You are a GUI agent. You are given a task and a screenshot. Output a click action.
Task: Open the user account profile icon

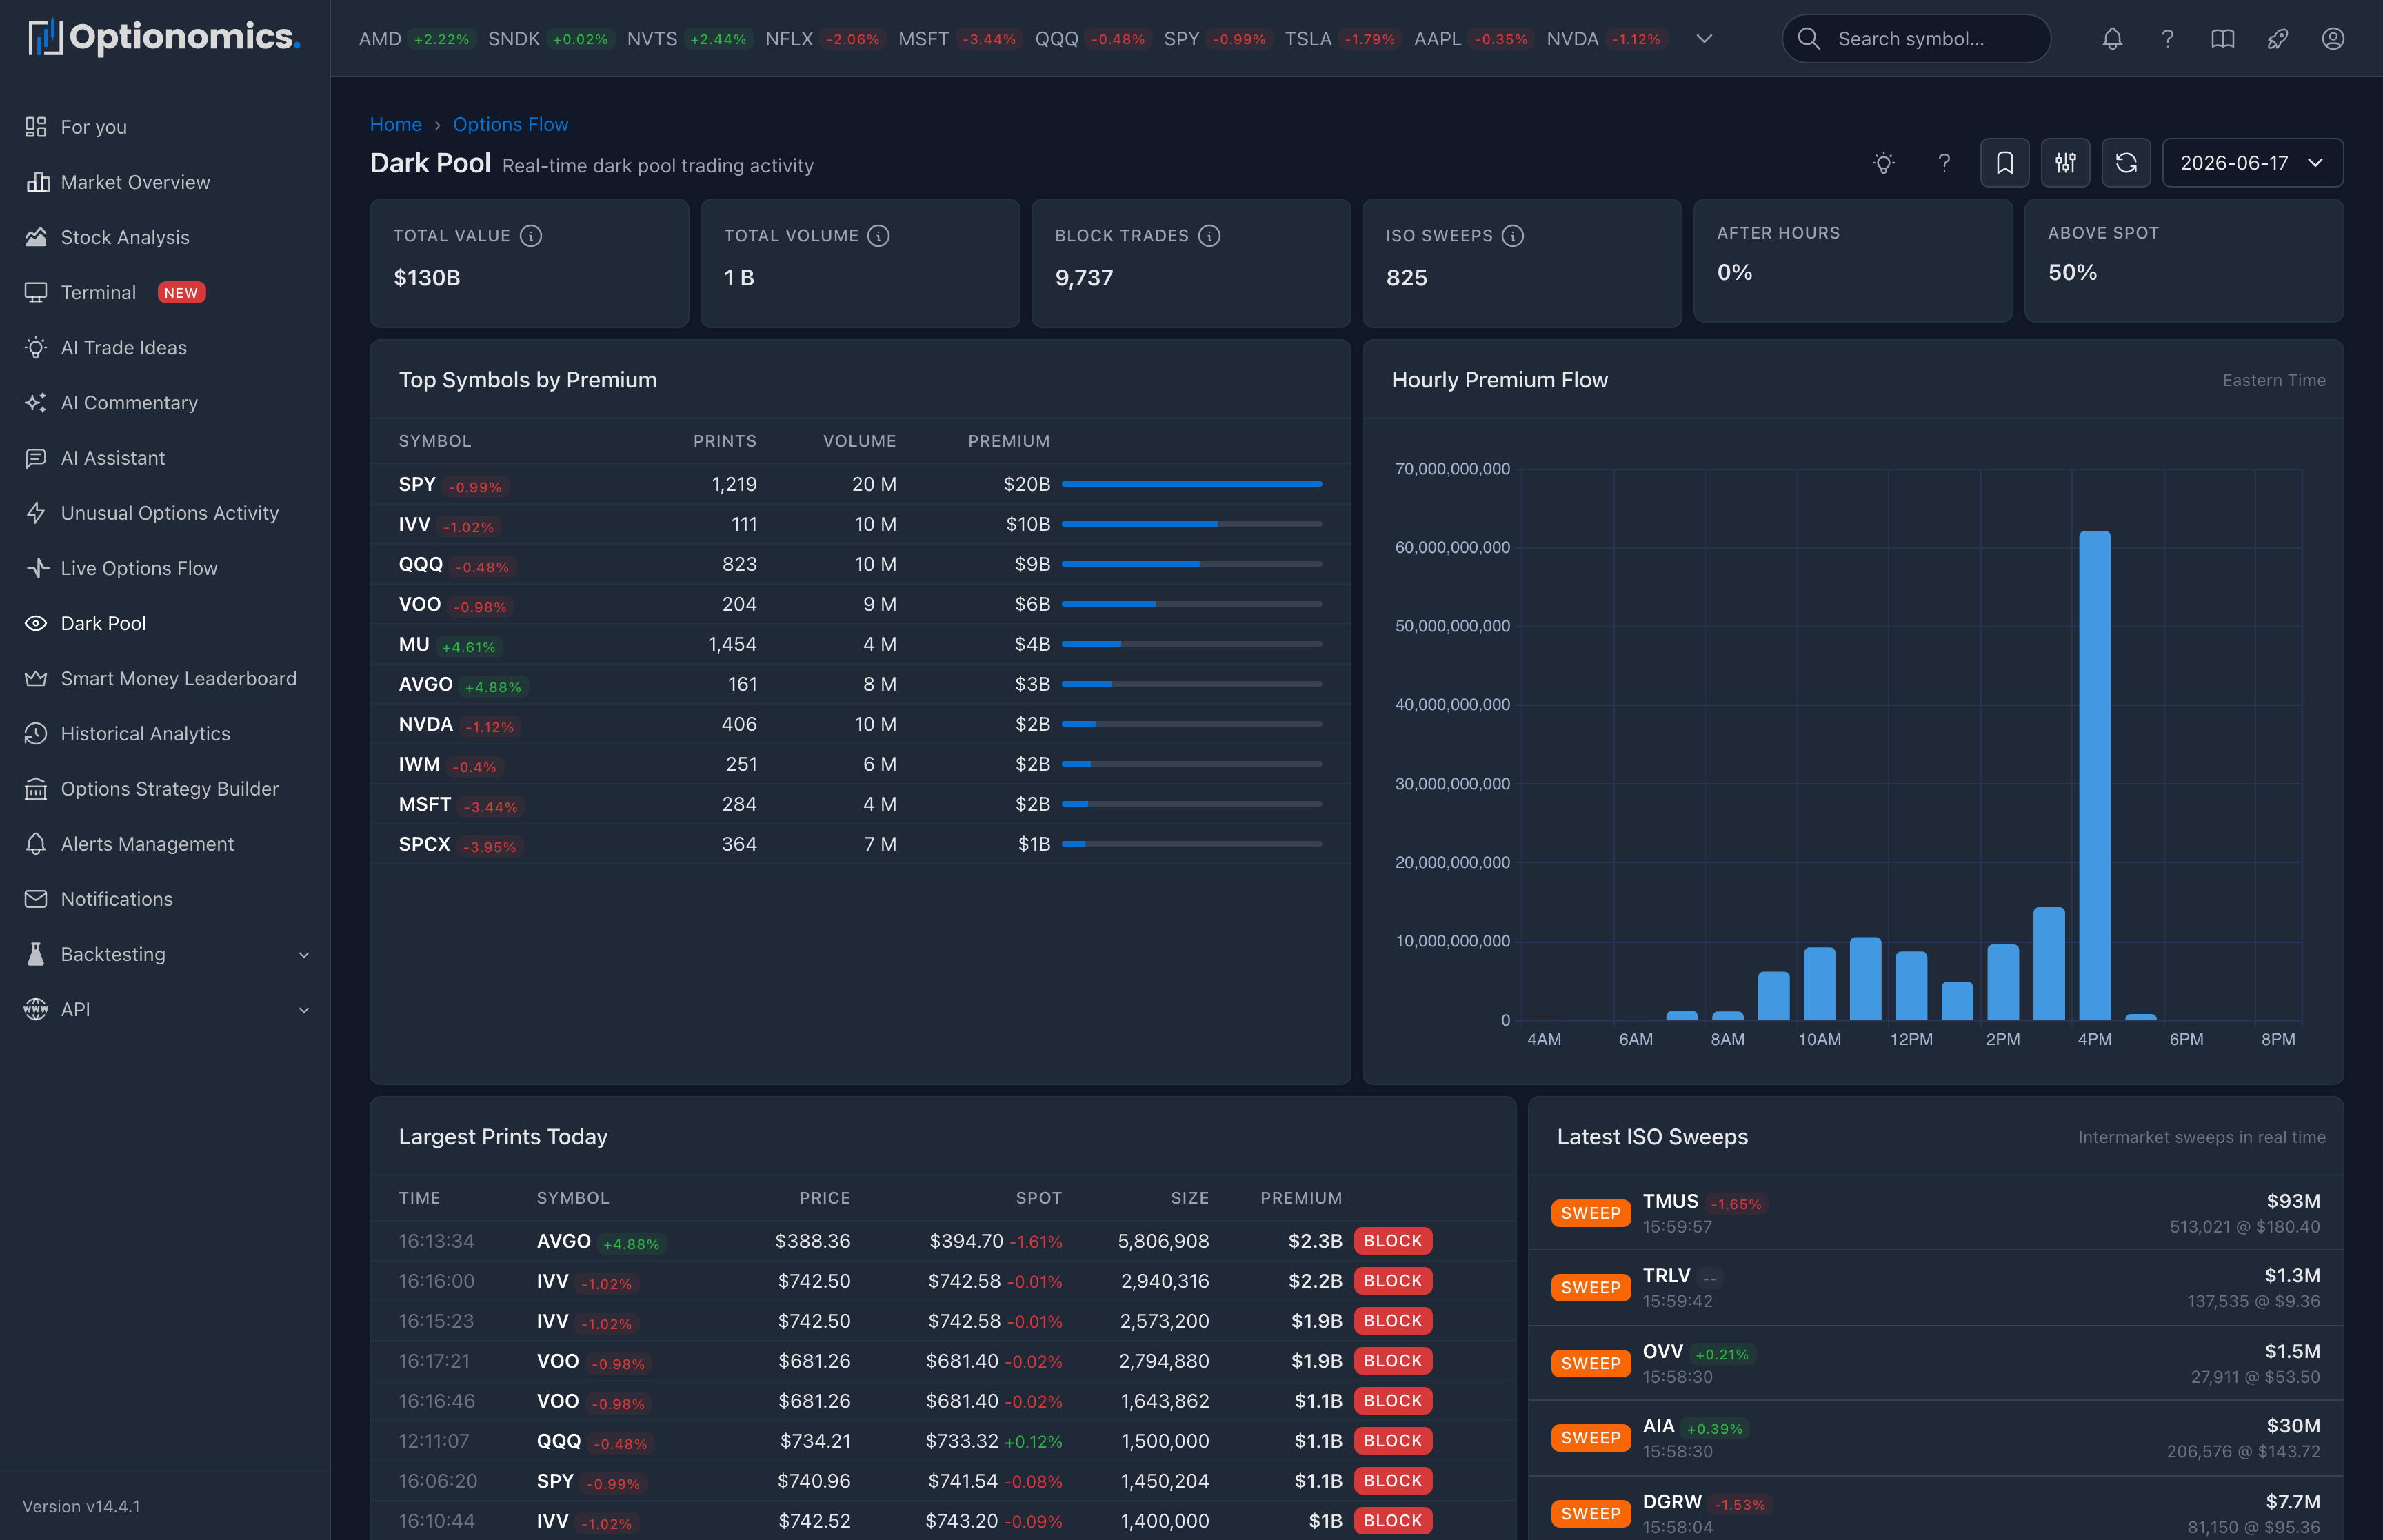(2332, 39)
